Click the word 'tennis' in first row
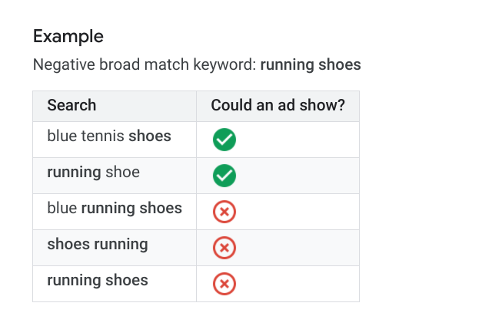Image resolution: width=482 pixels, height=326 pixels. pos(103,136)
